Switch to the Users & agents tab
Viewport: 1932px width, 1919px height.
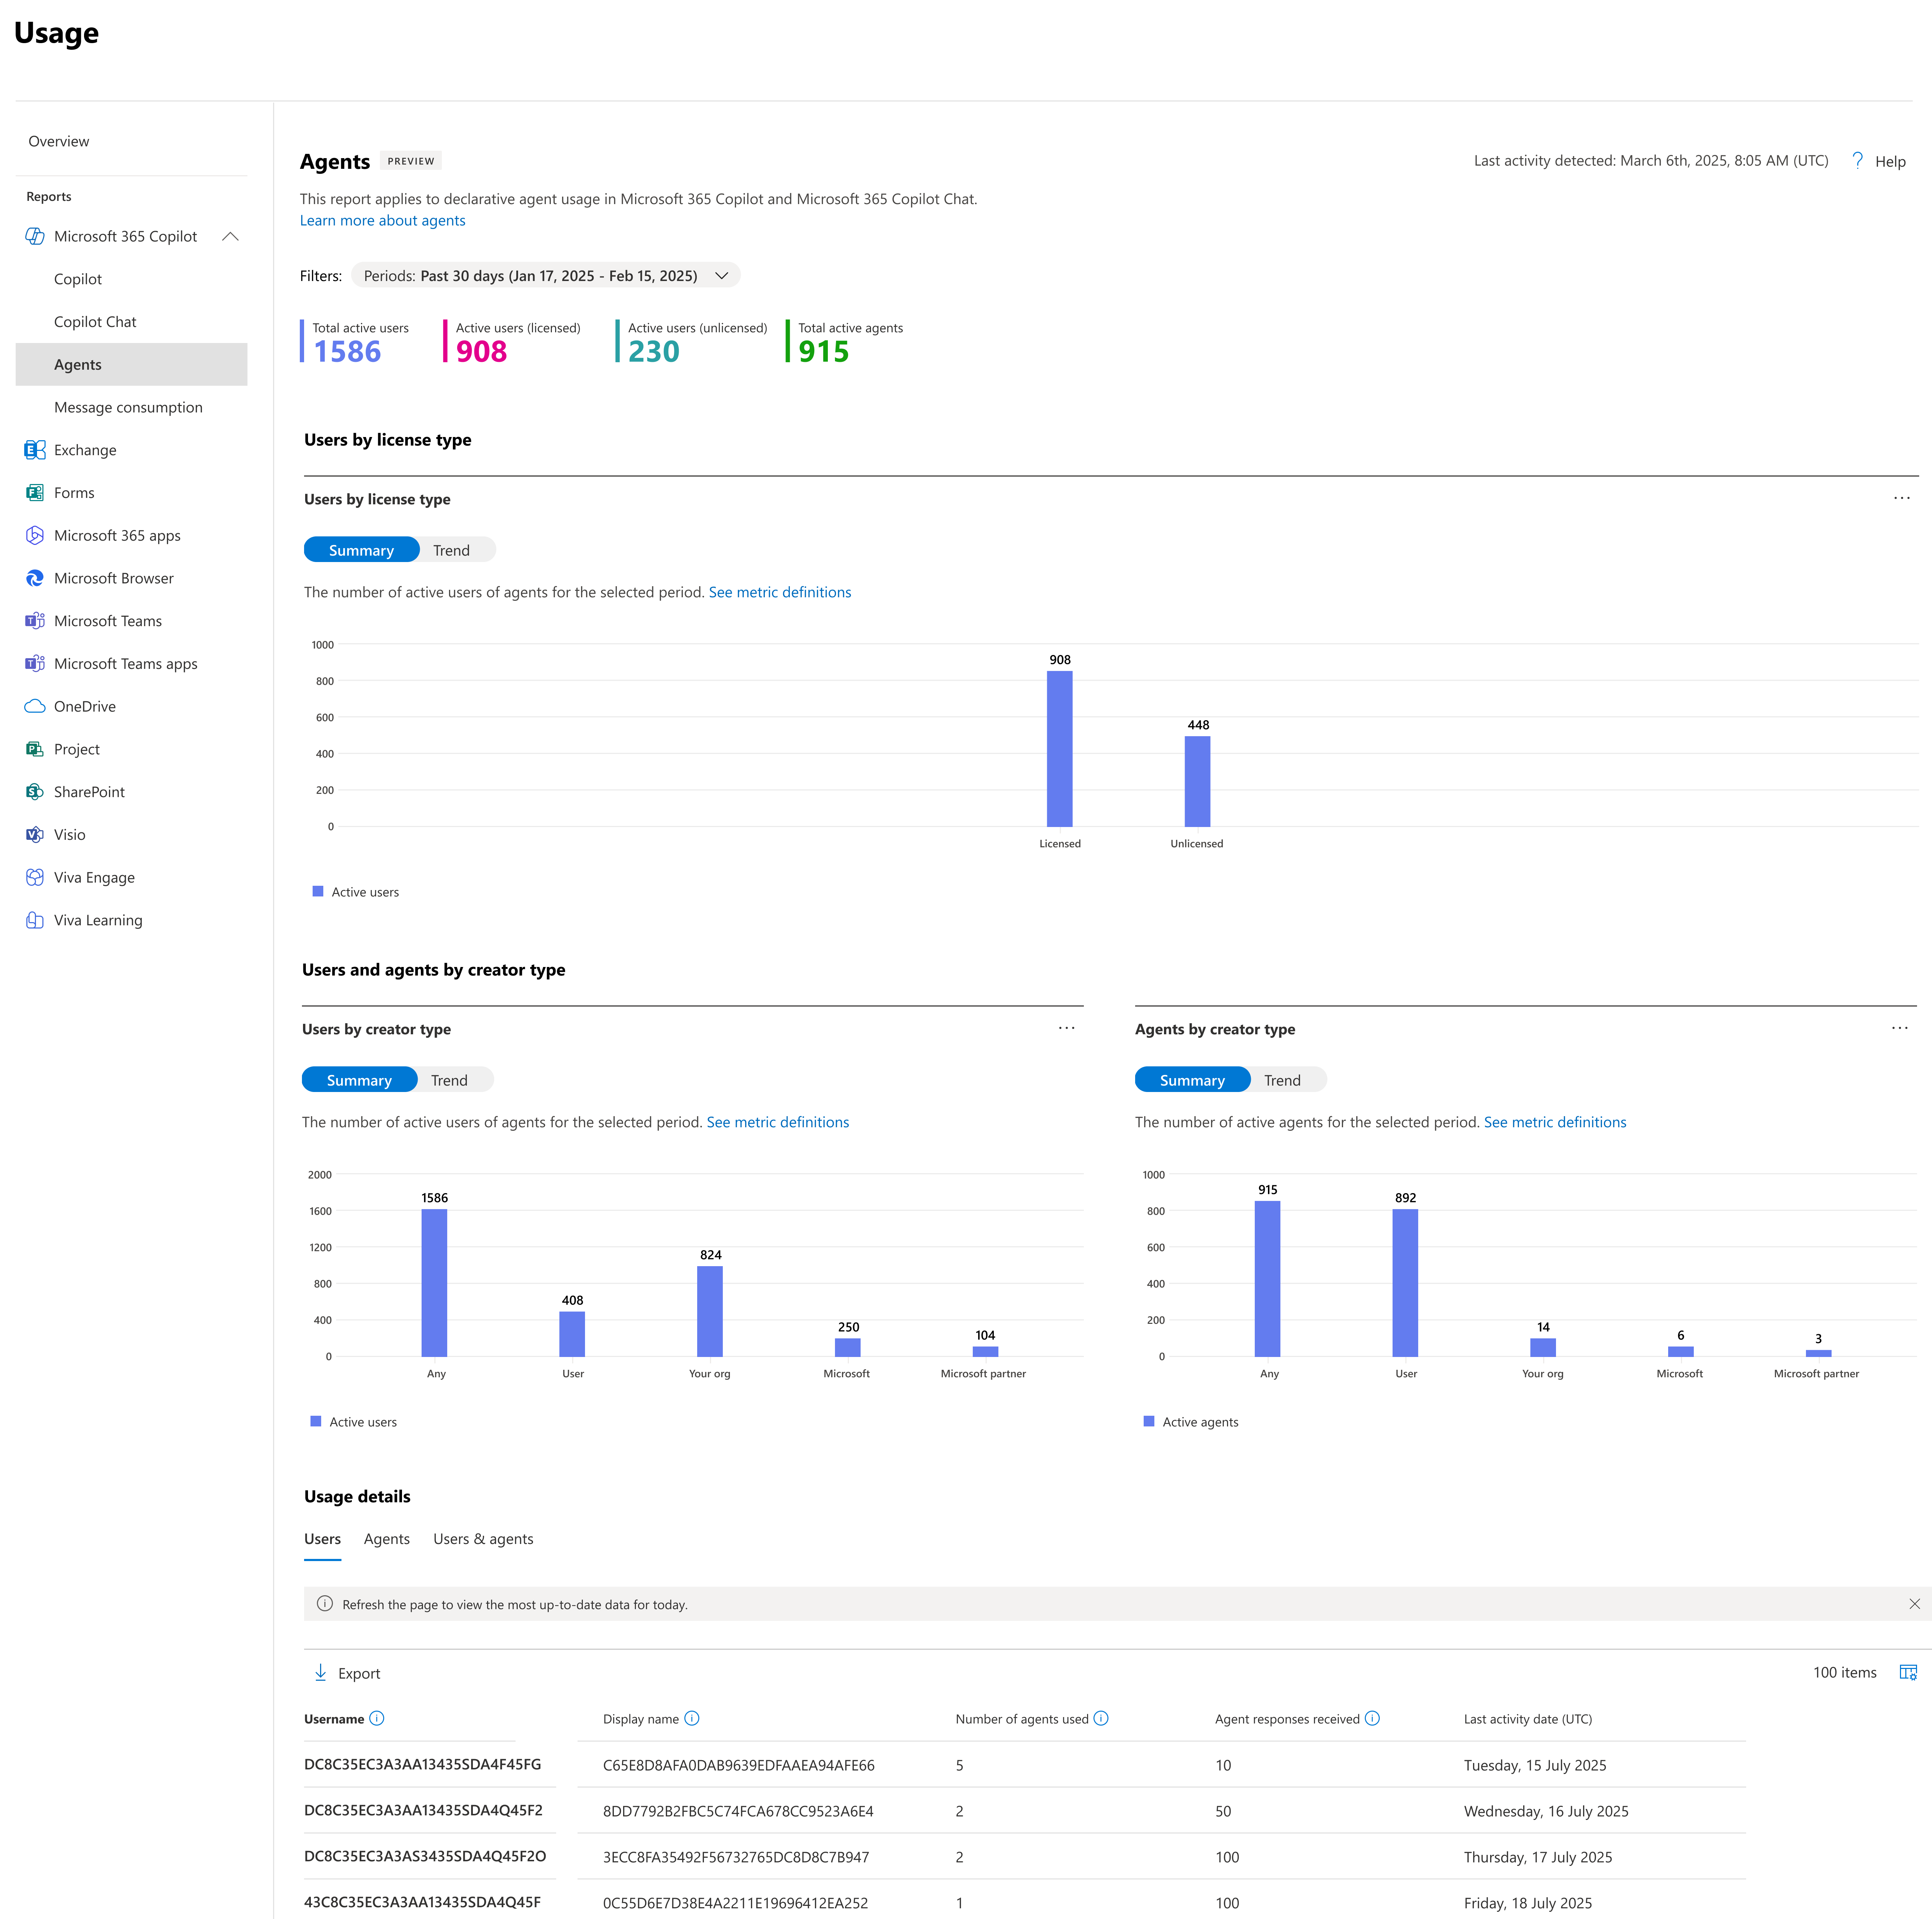[483, 1540]
